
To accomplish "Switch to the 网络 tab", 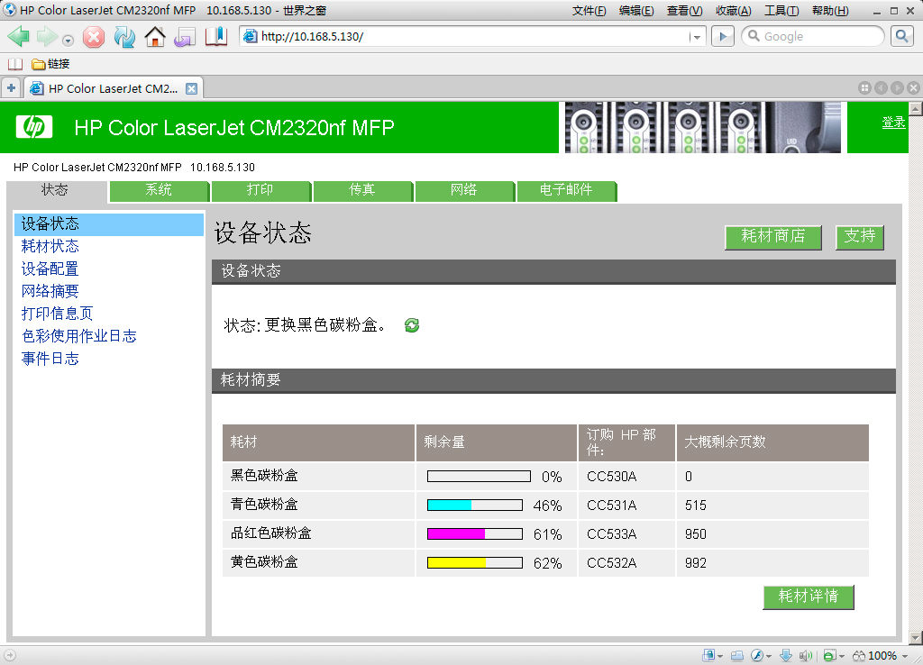I will pos(464,190).
